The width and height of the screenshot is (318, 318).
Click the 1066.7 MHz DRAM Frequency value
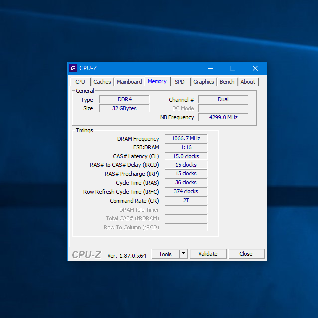click(186, 138)
